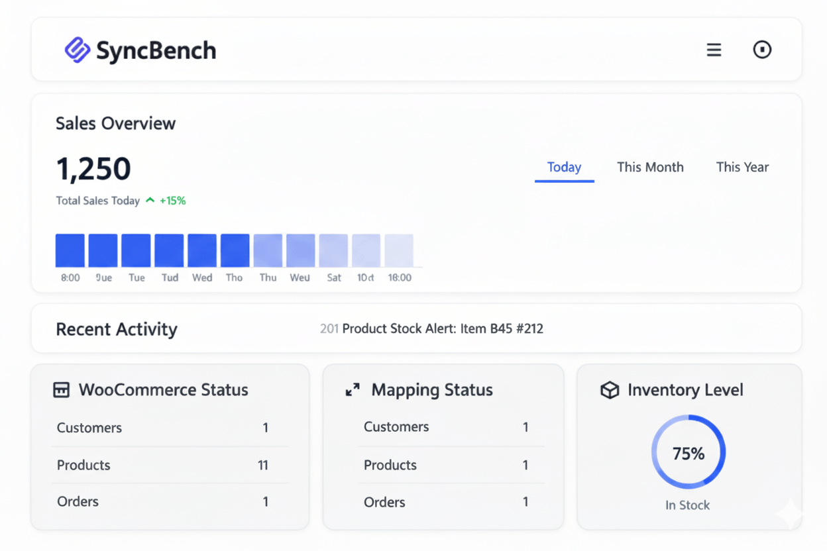Open Products row under WooCommerce Status
This screenshot has height=551, width=827.
pos(170,465)
